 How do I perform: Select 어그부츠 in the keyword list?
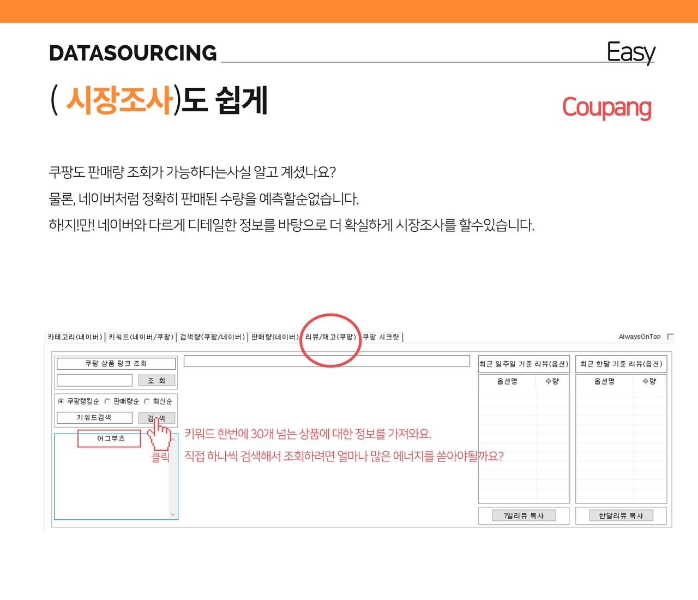[111, 439]
